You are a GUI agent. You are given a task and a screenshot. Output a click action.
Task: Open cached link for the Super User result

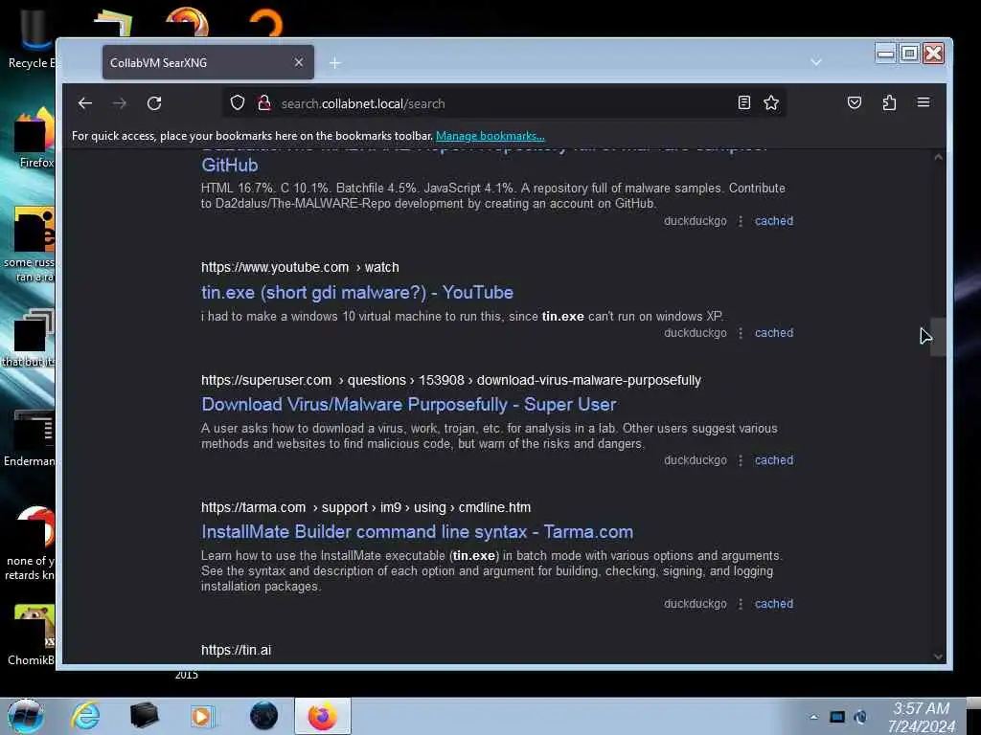pyautogui.click(x=774, y=460)
